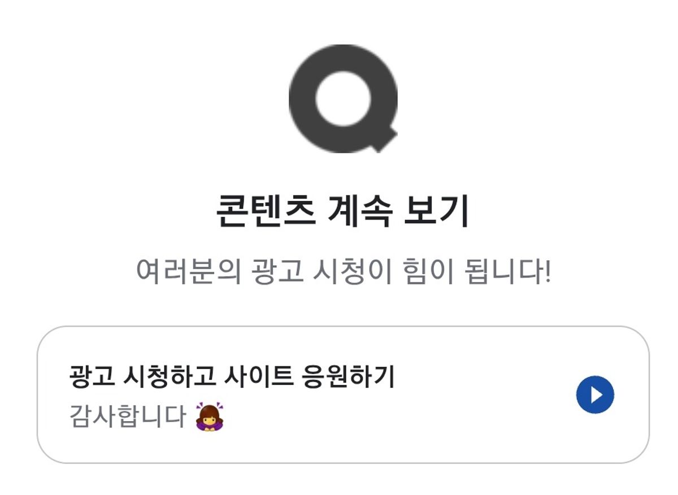678x495 pixels.
Task: Click the 여러분의 광고 시청이 힘이 됩니다! subtitle
Action: [343, 273]
